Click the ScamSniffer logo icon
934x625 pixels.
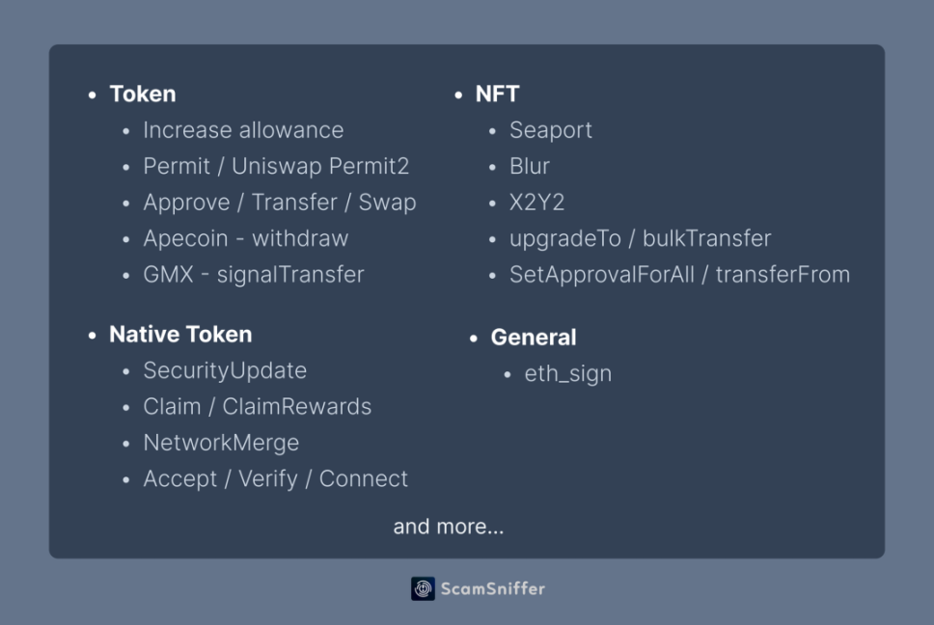coord(423,588)
